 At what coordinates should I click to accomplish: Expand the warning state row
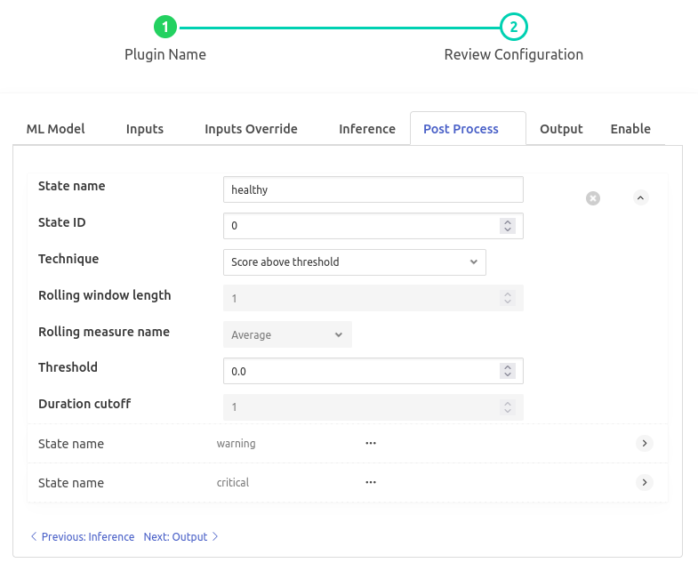pos(646,443)
